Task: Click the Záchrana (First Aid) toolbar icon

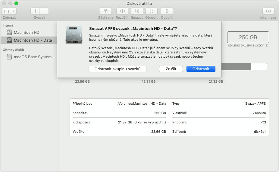Action: (x=106, y=11)
